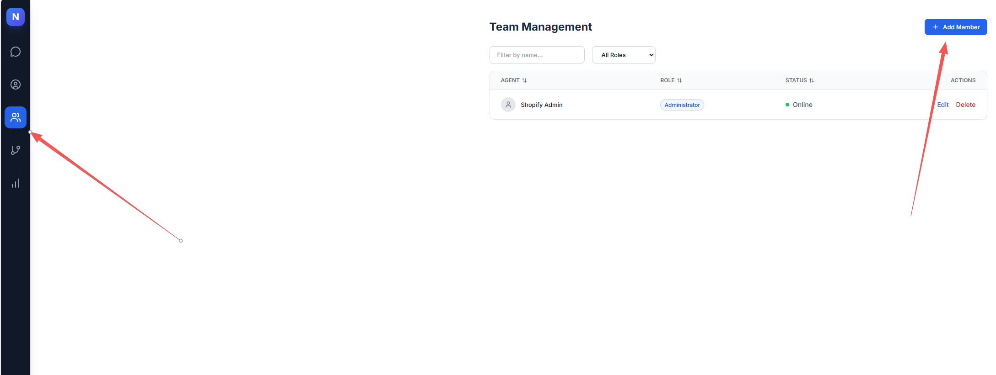
Task: Click the Administrator role badge
Action: [x=682, y=105]
